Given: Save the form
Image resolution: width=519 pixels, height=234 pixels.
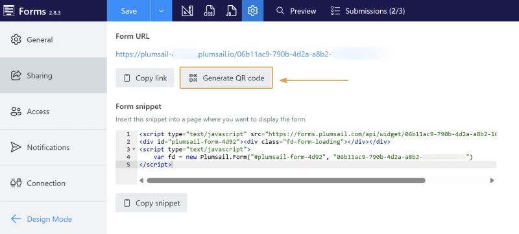Looking at the screenshot, I should (128, 10).
